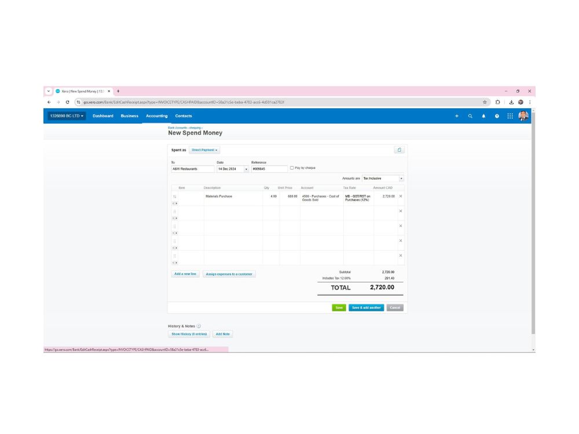The image size is (579, 434).
Task: Delete the Materials Purchase line item
Action: [401, 196]
